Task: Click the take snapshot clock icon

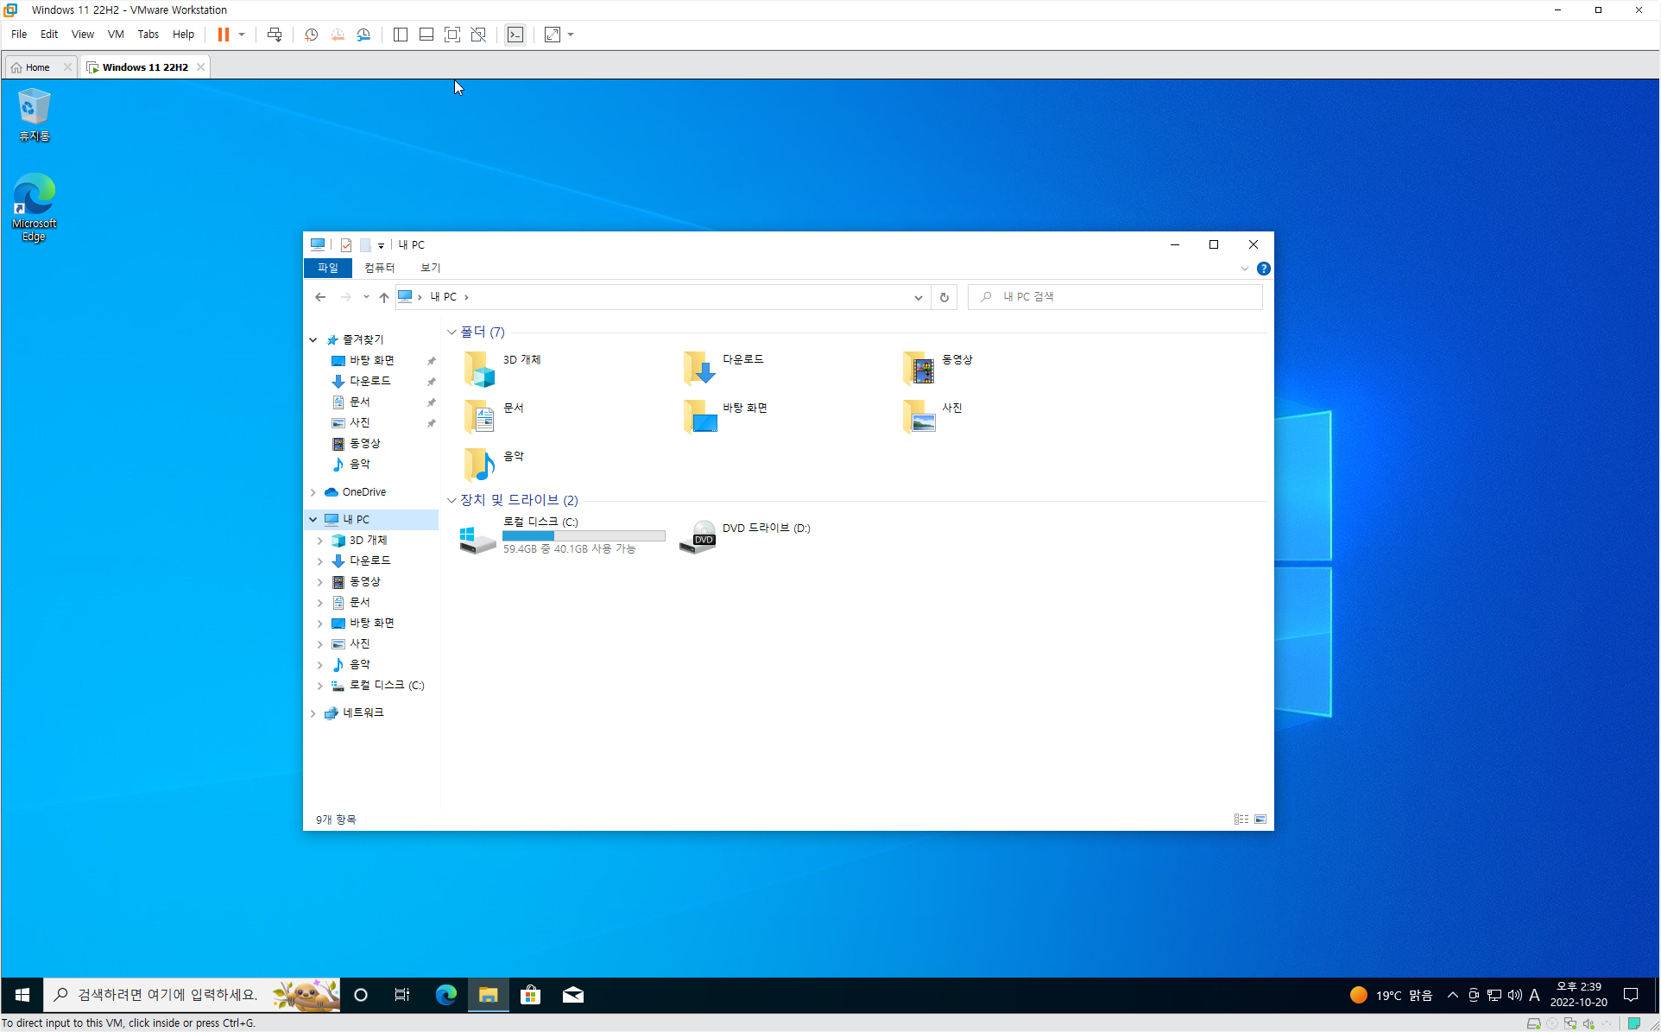Action: coord(311,35)
